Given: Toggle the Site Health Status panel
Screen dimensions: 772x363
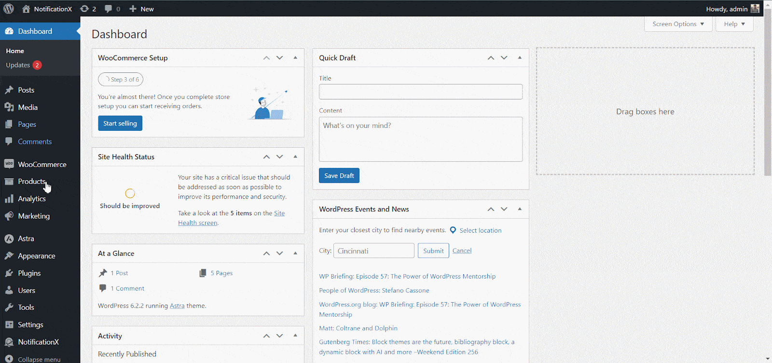Looking at the screenshot, I should coord(295,157).
